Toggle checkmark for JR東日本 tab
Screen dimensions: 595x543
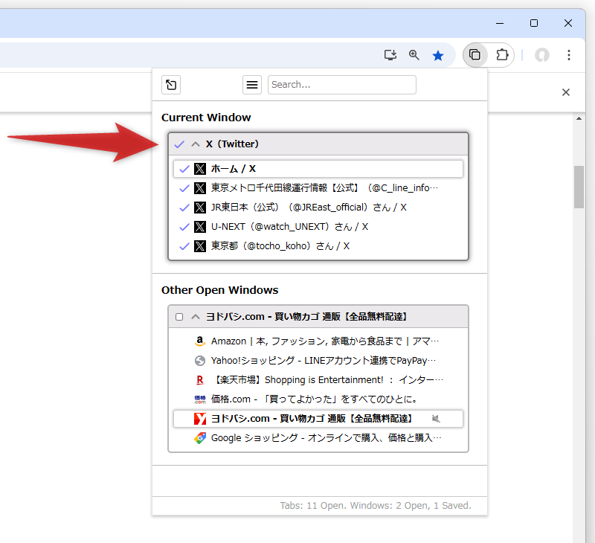click(x=184, y=208)
